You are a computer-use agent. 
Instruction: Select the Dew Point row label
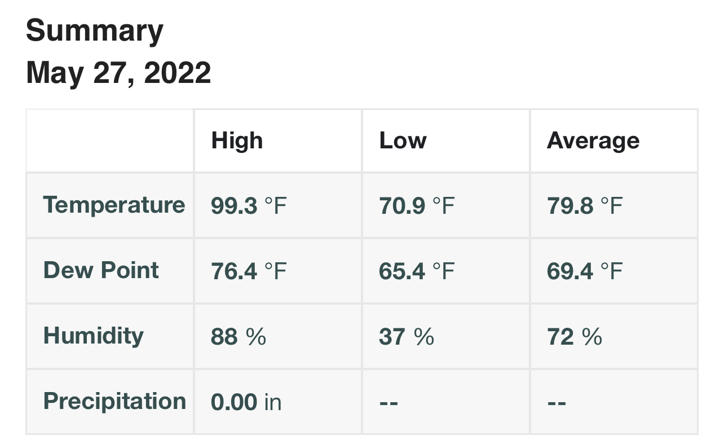click(101, 270)
